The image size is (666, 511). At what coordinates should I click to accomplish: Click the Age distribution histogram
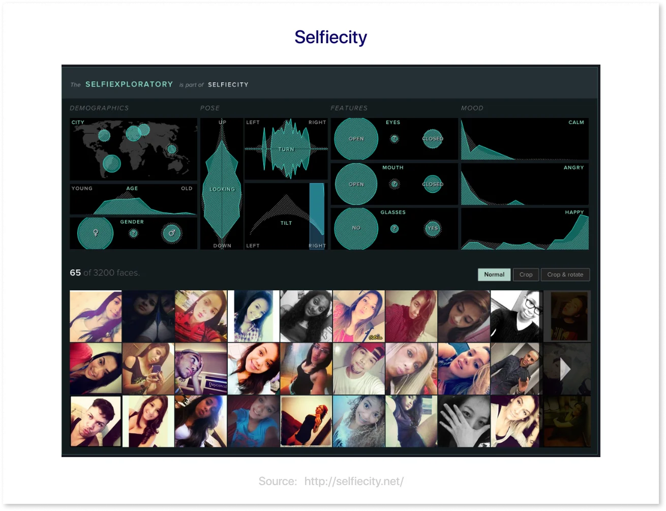point(133,199)
